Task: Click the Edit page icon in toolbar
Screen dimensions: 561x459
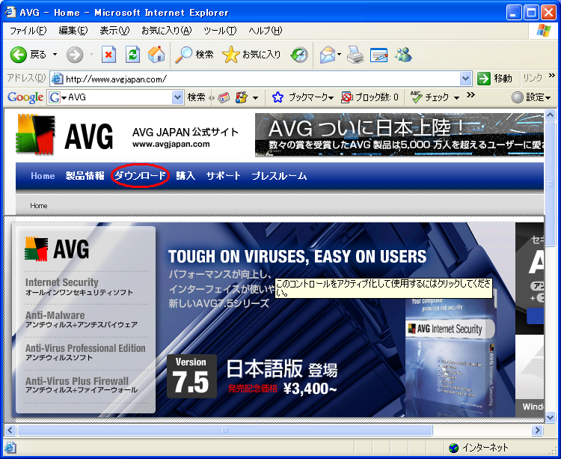Action: click(x=379, y=55)
